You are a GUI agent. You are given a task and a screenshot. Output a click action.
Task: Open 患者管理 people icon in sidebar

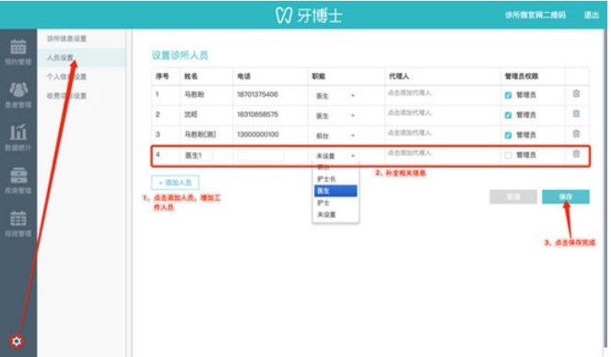click(x=18, y=89)
